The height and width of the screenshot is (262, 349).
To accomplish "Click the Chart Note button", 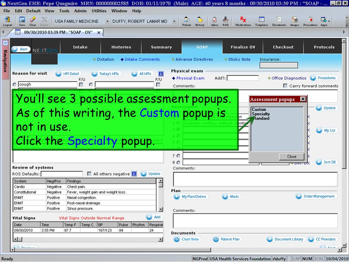I will (188, 239).
